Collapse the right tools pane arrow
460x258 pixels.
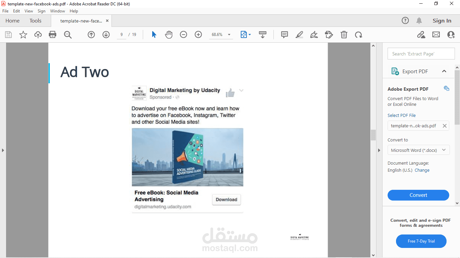[379, 150]
